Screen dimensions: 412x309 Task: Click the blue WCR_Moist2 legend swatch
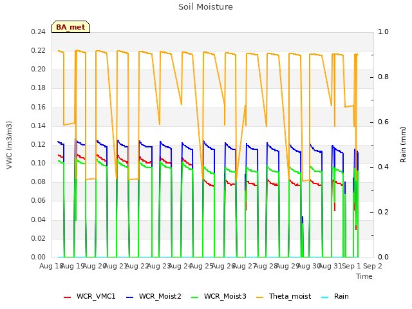pyautogui.click(x=130, y=297)
